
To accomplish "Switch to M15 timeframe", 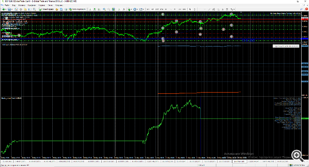I will [x=157, y=9].
